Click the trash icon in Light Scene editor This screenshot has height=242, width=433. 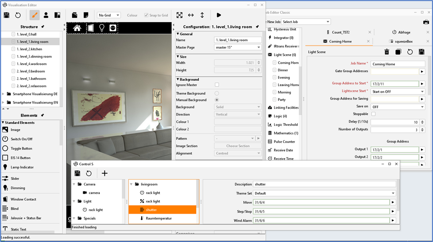387,52
